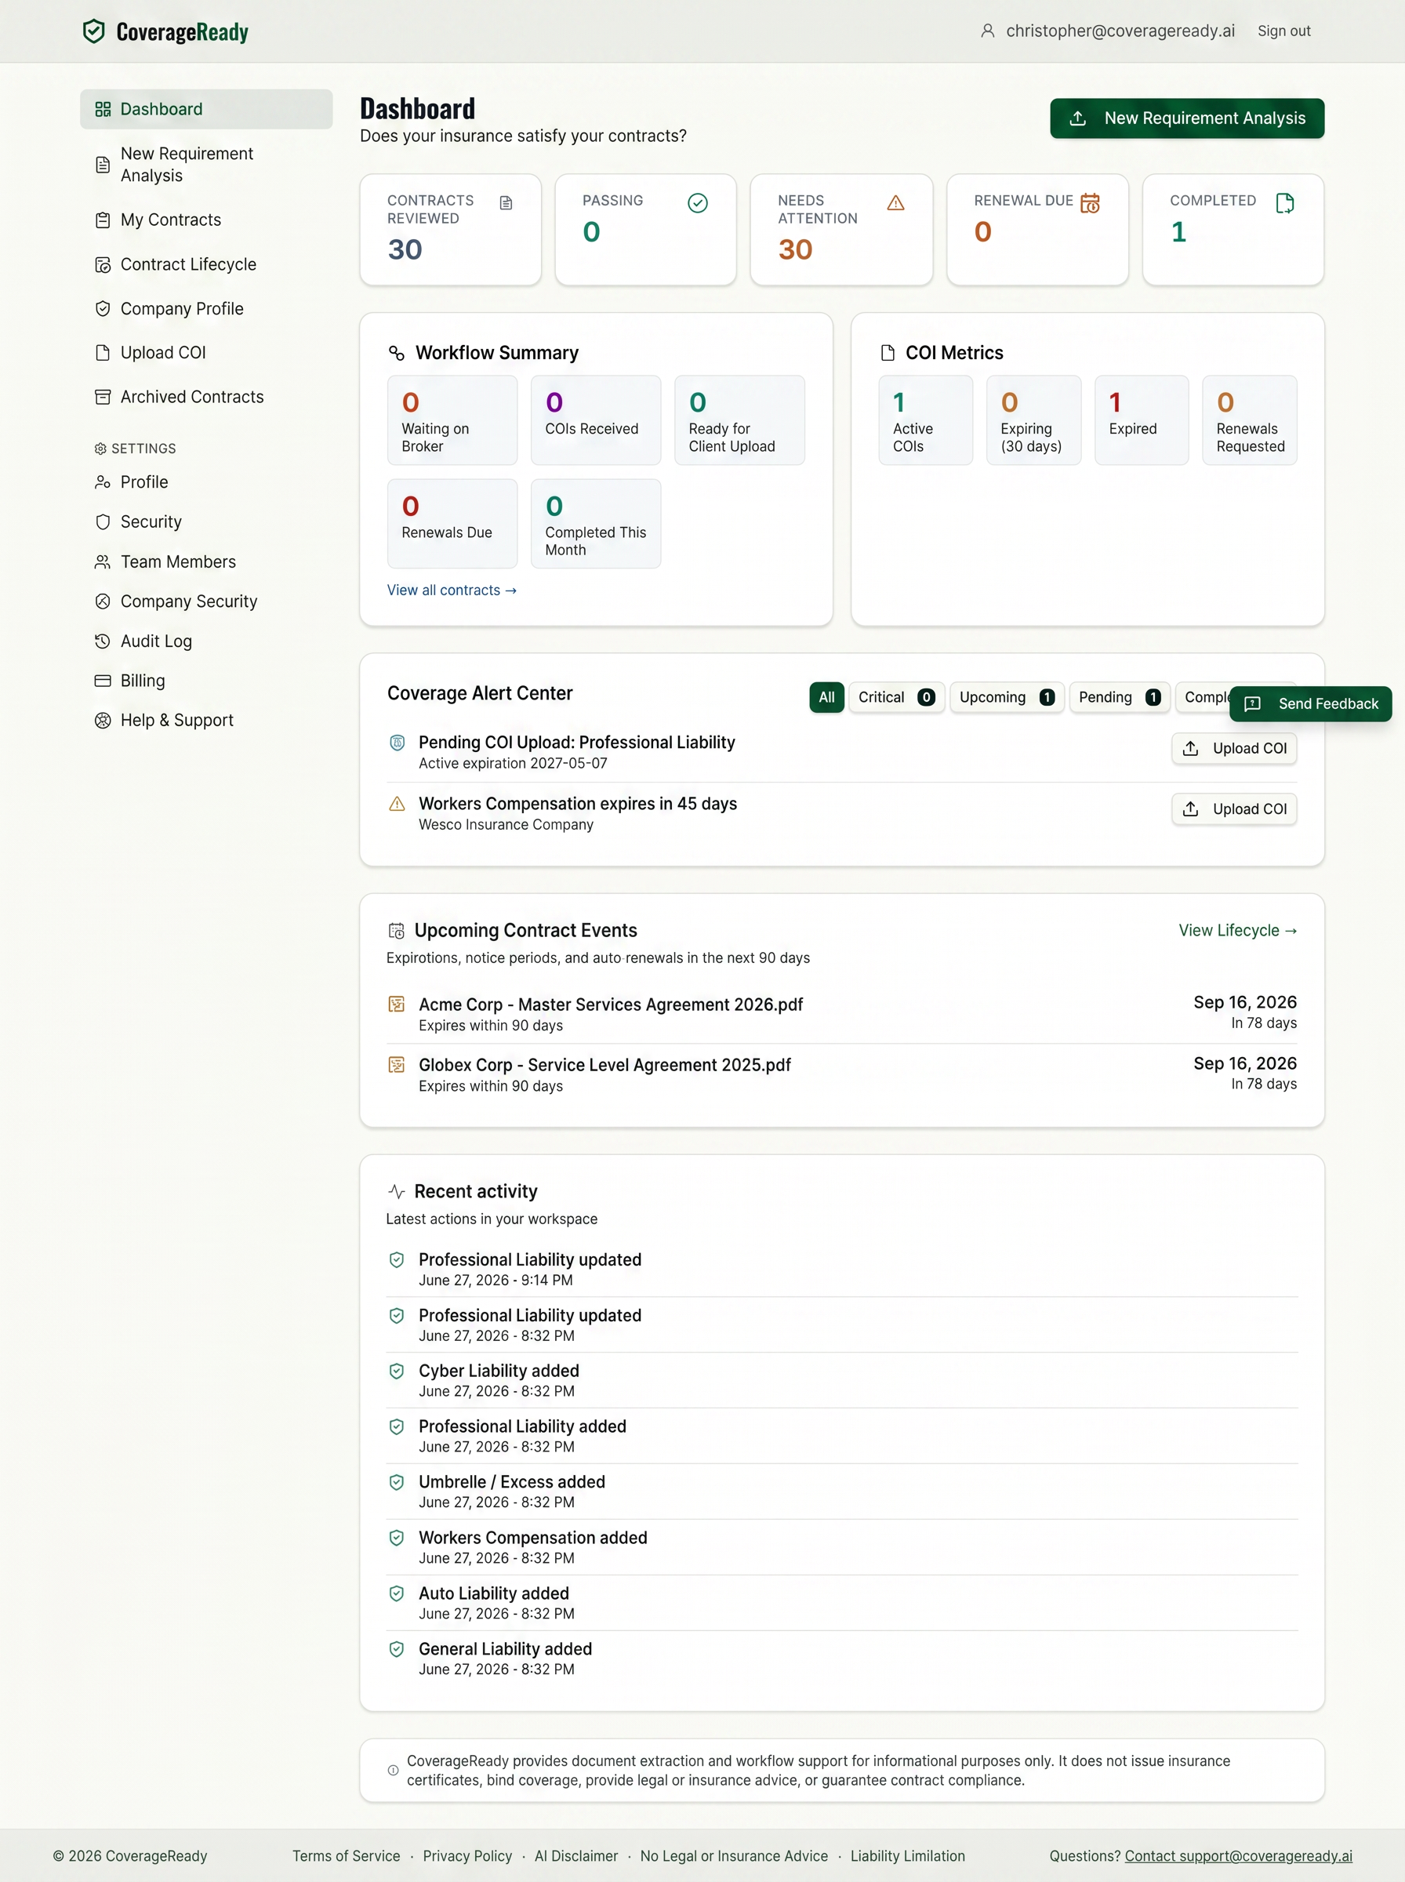Click the green New Requirement Analysis button
Image resolution: width=1405 pixels, height=1882 pixels.
coord(1186,118)
